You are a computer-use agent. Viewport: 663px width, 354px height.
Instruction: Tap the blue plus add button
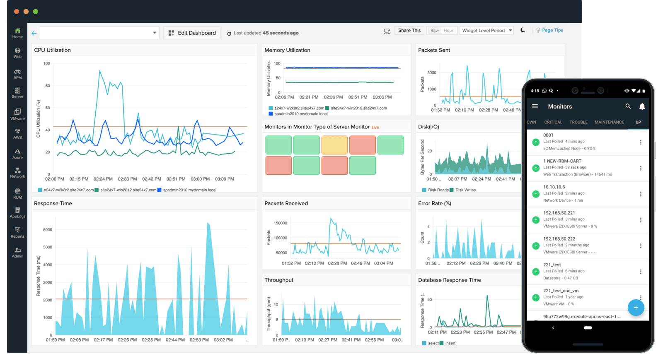[x=636, y=308]
